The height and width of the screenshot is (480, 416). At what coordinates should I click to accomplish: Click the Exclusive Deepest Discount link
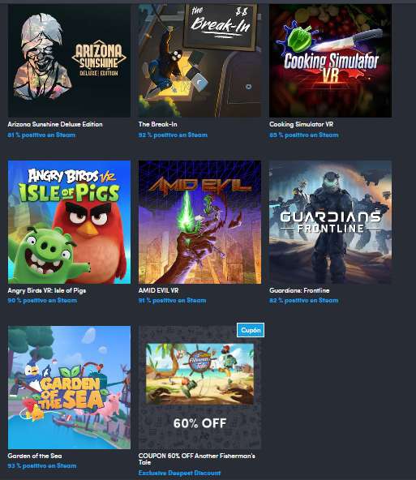point(179,473)
